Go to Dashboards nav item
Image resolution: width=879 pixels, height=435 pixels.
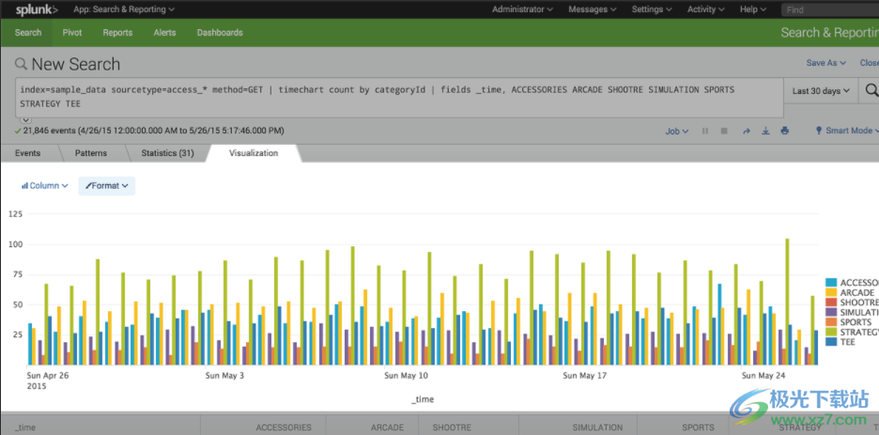click(220, 33)
